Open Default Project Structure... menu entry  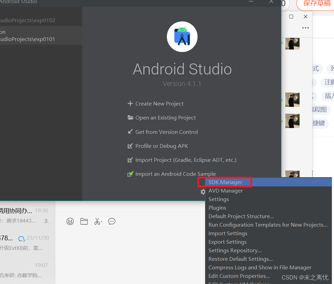[268, 216]
